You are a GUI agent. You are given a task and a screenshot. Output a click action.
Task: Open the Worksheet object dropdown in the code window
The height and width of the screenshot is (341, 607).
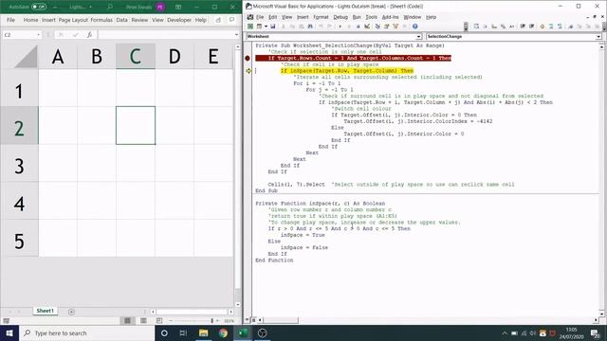[x=419, y=36]
